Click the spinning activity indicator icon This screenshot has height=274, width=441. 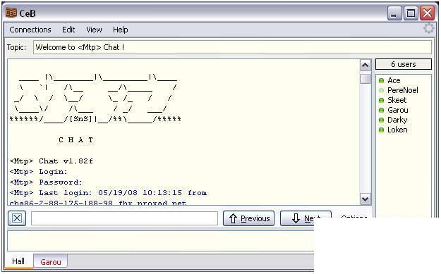point(428,29)
